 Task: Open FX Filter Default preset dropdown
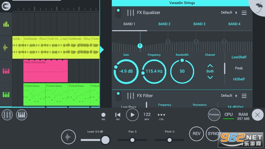tap(229, 96)
